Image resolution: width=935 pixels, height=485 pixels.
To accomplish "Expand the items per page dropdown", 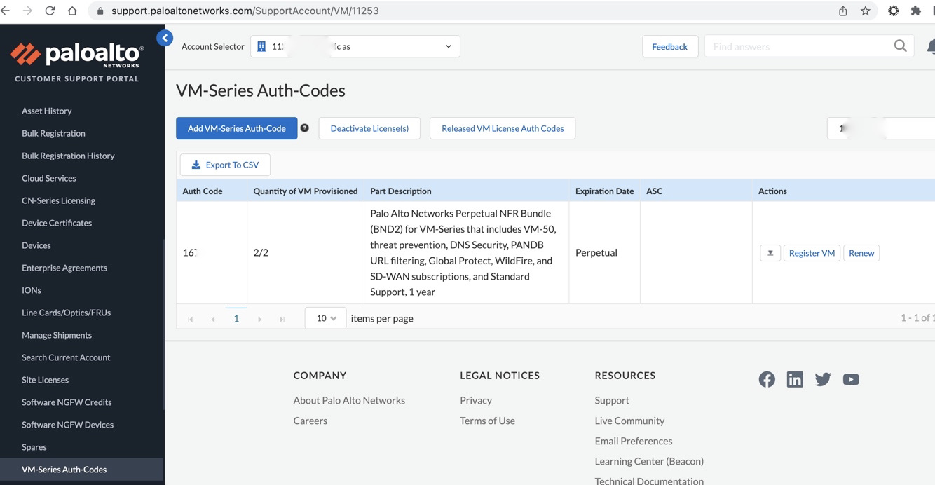I will click(325, 318).
